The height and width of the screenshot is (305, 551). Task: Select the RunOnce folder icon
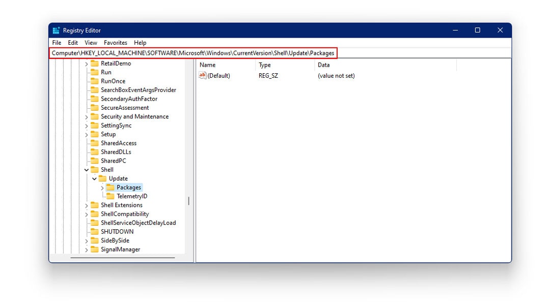(x=95, y=81)
